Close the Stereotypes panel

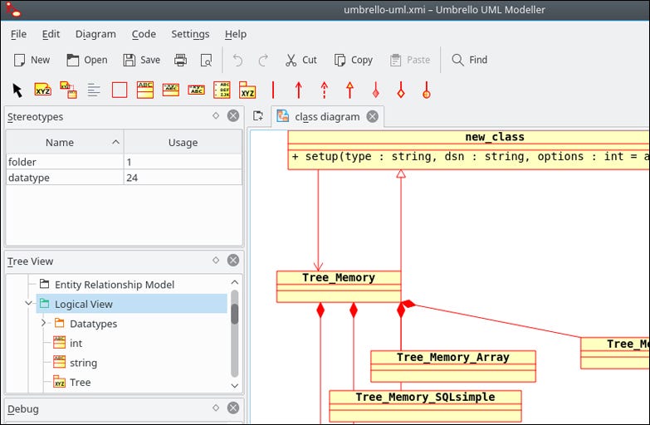point(233,115)
